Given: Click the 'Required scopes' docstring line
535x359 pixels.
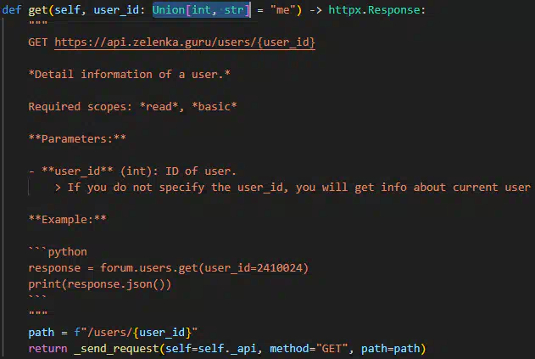Looking at the screenshot, I should pos(132,106).
